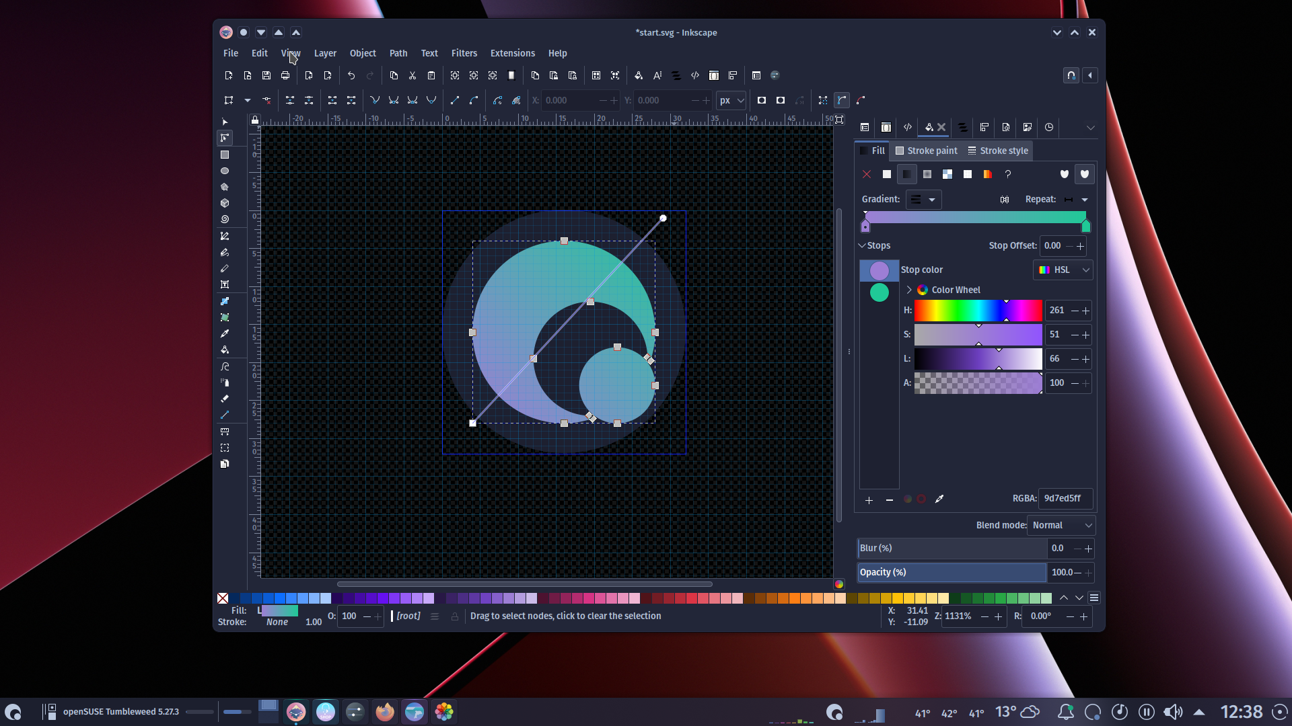Open Text and Font dialog icon

tap(657, 75)
